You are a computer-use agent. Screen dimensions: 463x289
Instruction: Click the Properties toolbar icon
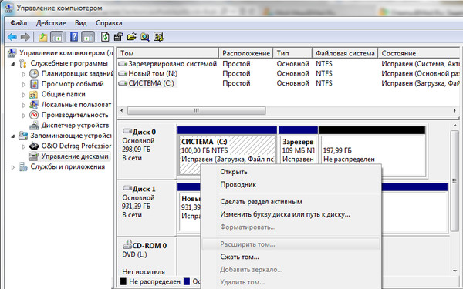(x=118, y=37)
